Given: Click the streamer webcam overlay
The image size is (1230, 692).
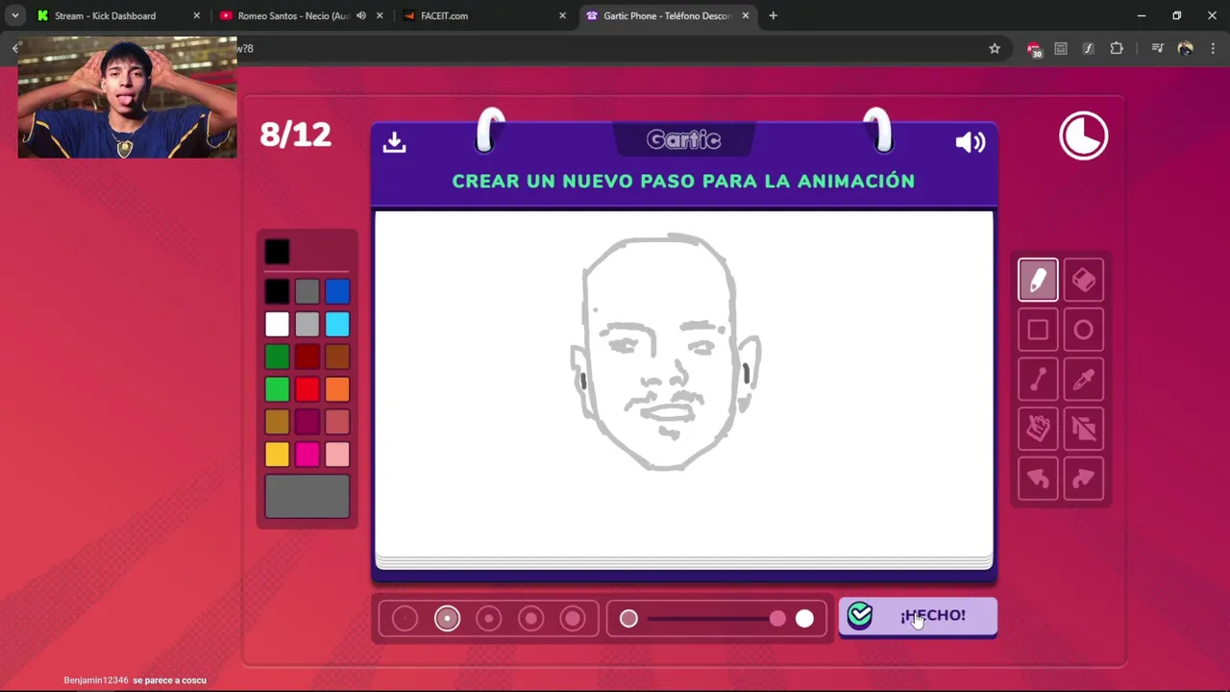Looking at the screenshot, I should 127,97.
